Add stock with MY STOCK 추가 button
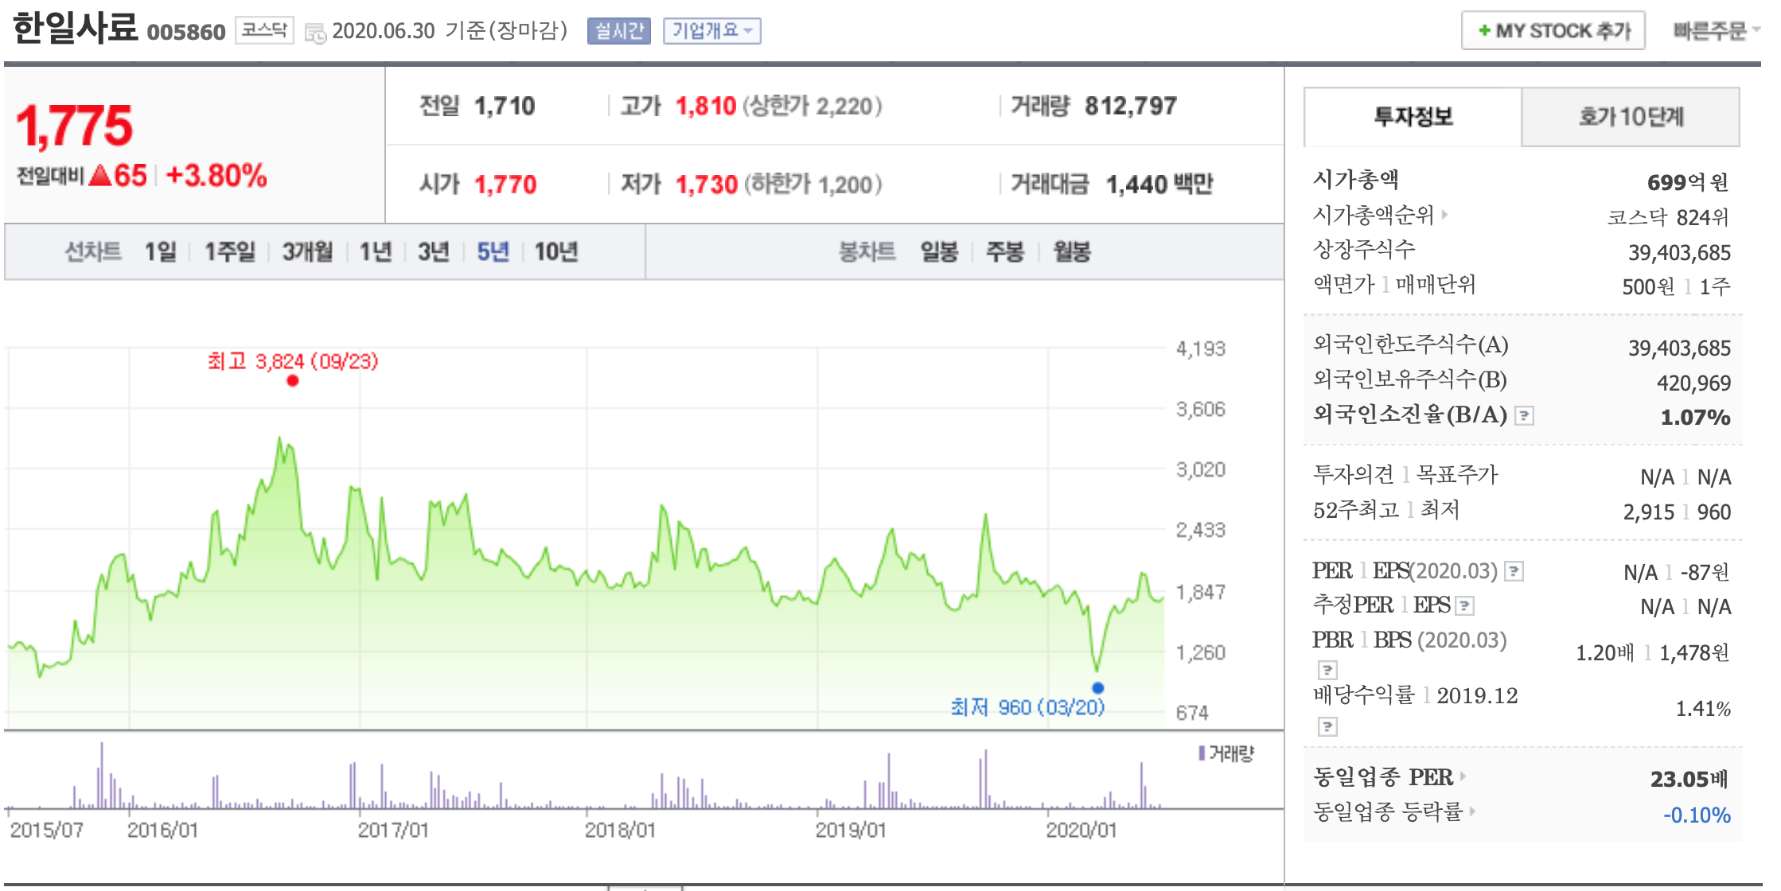Screen dimensions: 1781x891 (x=1553, y=31)
